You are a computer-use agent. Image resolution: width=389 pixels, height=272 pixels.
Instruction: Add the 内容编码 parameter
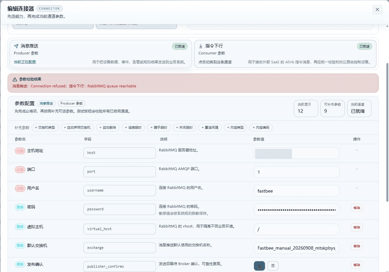coord(261,128)
